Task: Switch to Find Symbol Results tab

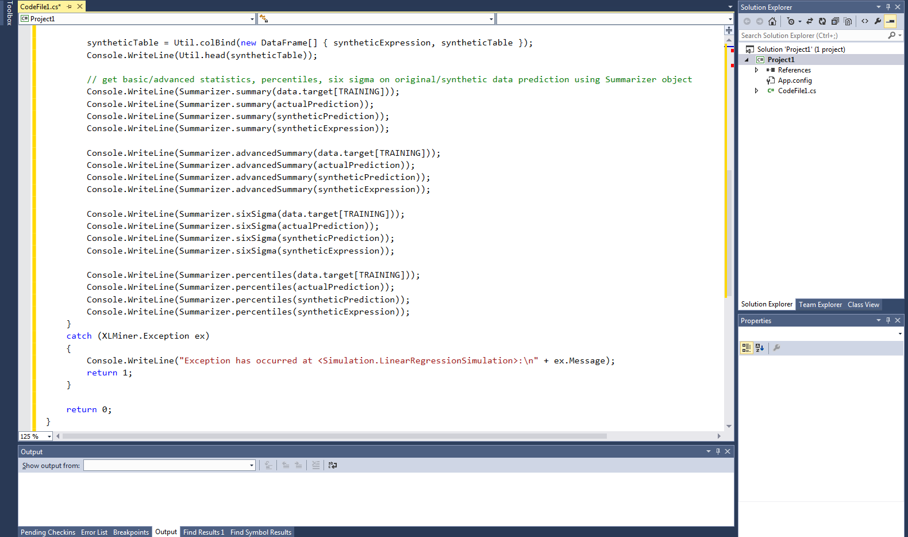Action: (261, 532)
